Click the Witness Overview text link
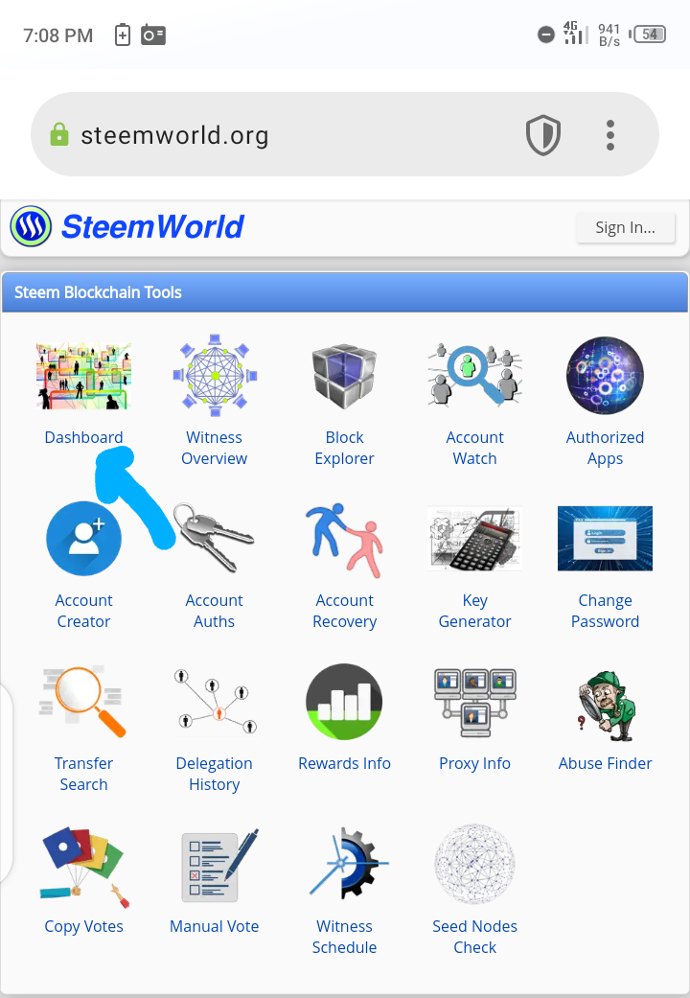The image size is (690, 998). [215, 448]
